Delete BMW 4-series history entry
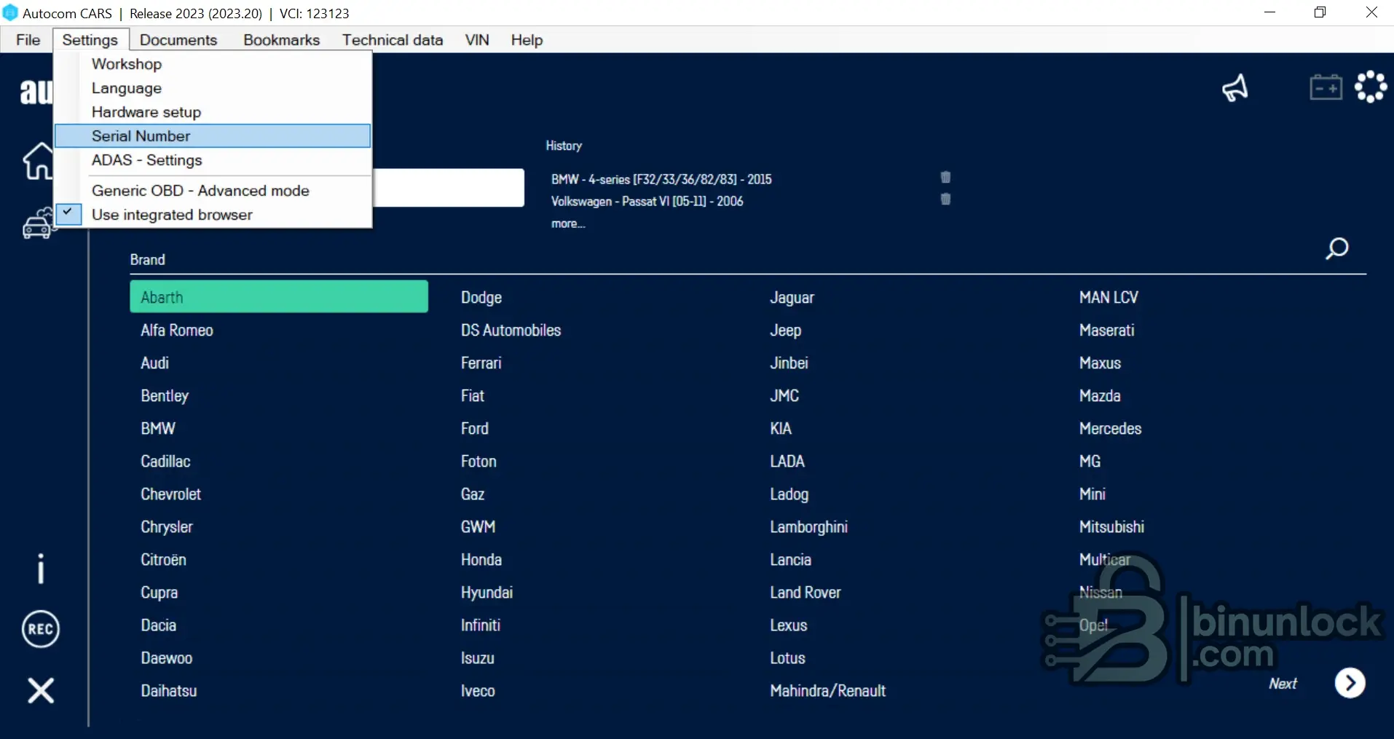The width and height of the screenshot is (1394, 739). tap(945, 178)
